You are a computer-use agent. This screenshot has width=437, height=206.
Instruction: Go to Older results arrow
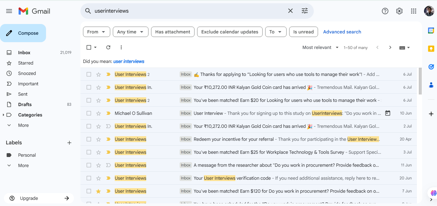tap(390, 47)
